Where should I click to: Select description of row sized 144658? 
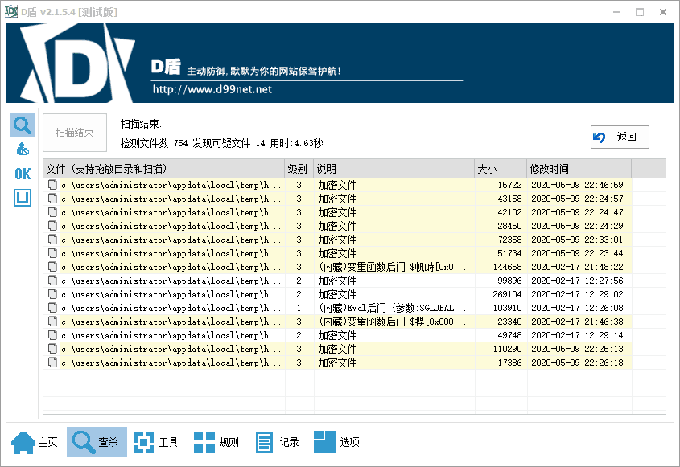click(393, 267)
